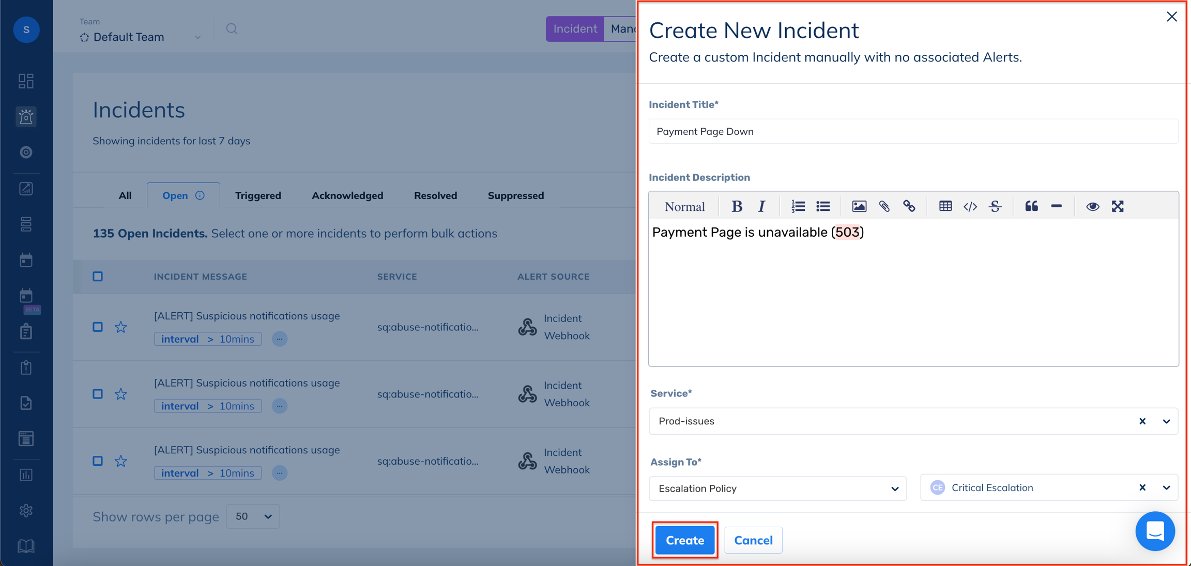Screen dimensions: 1191x566
Task: Open the target circle icon in sidebar
Action: (26, 152)
